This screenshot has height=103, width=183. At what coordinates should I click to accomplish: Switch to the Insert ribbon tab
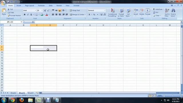tap(19, 6)
